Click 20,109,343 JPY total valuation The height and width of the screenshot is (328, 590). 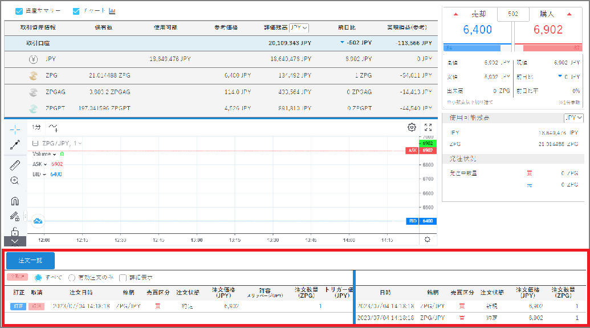coord(290,43)
